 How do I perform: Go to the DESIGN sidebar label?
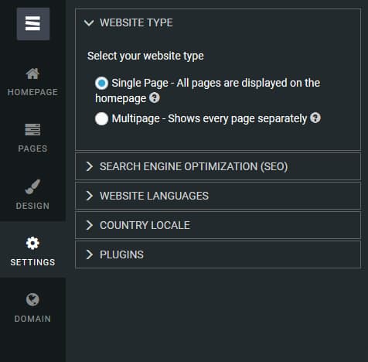point(32,206)
